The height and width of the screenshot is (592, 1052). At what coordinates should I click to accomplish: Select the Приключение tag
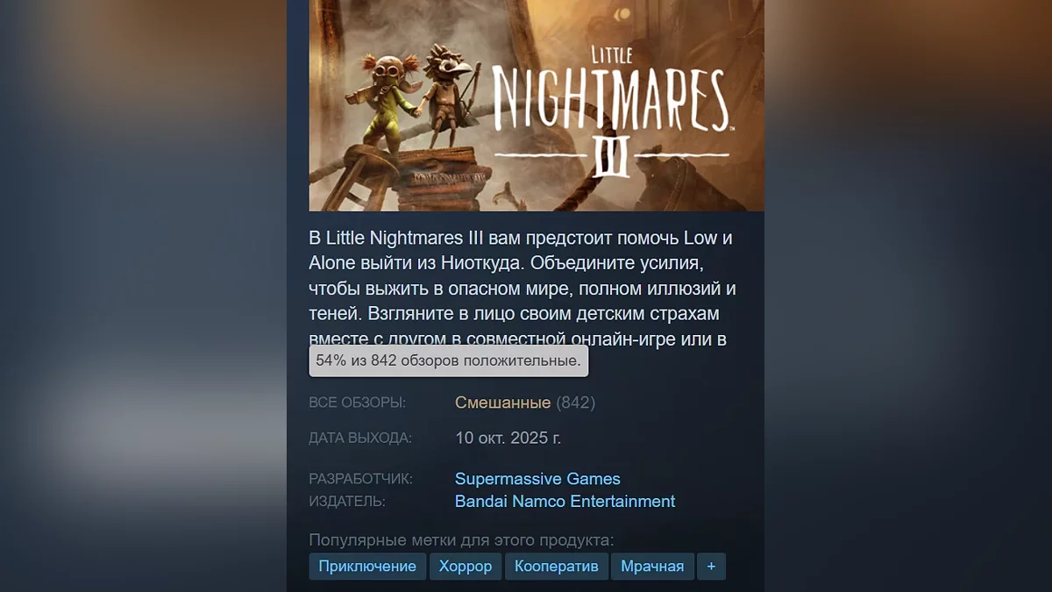pos(367,567)
